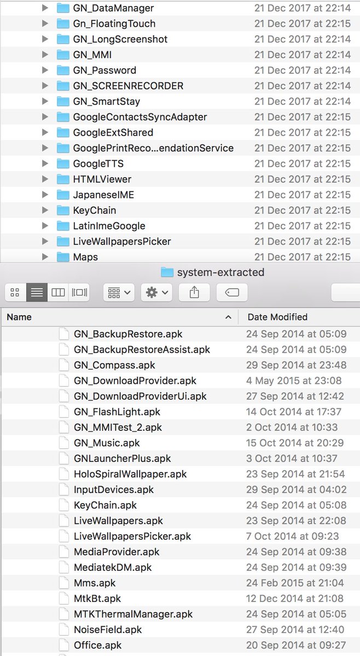Screen dimensions: 360x656
Task: Click the Edit Tags toolbar button
Action: click(231, 292)
